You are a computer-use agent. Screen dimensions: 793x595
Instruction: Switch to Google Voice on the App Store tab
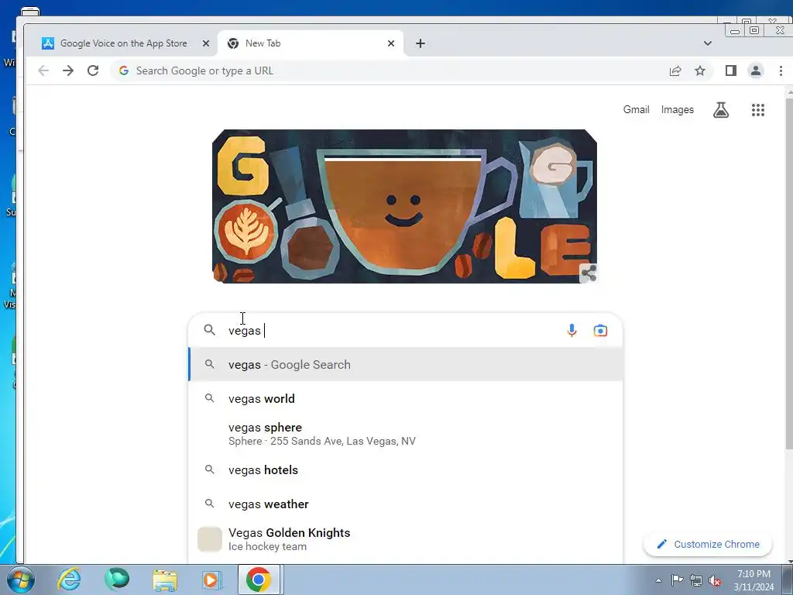coord(124,43)
